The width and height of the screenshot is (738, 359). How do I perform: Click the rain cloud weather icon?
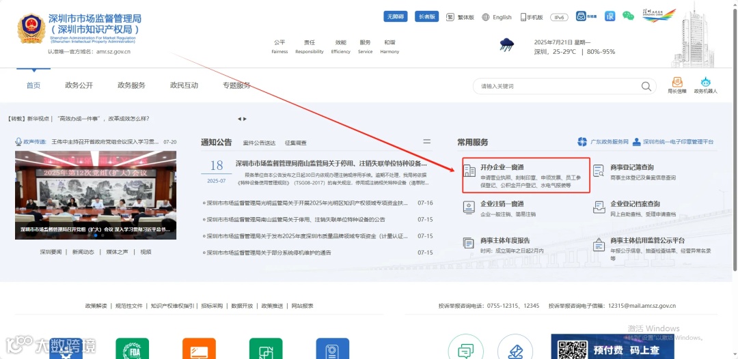507,44
